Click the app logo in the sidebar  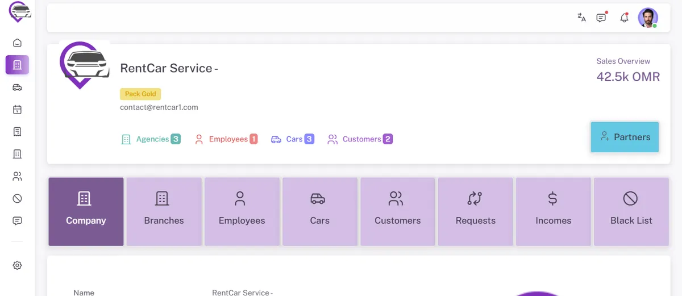[x=20, y=12]
